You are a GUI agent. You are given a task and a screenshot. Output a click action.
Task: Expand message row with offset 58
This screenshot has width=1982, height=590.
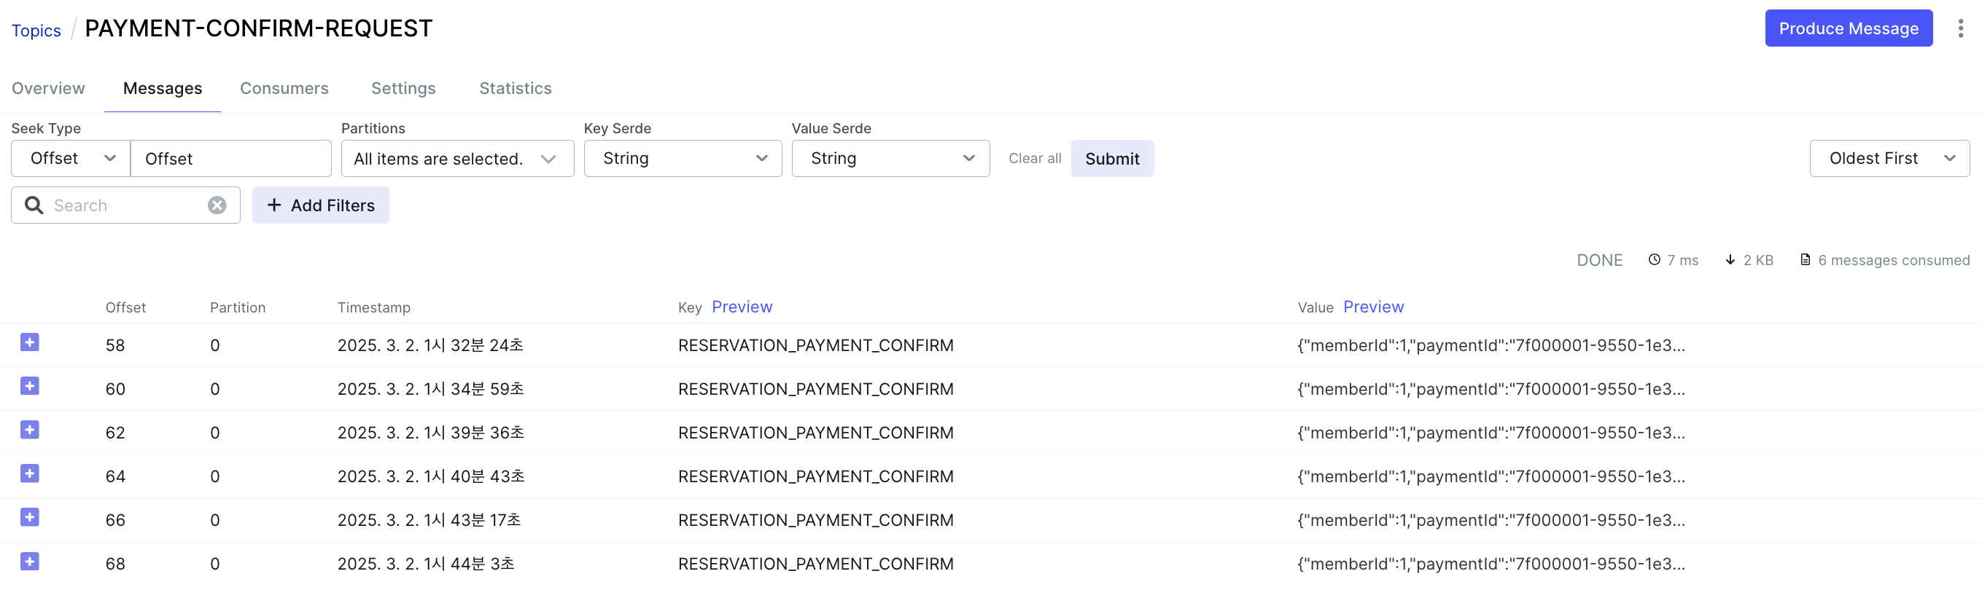[x=30, y=342]
